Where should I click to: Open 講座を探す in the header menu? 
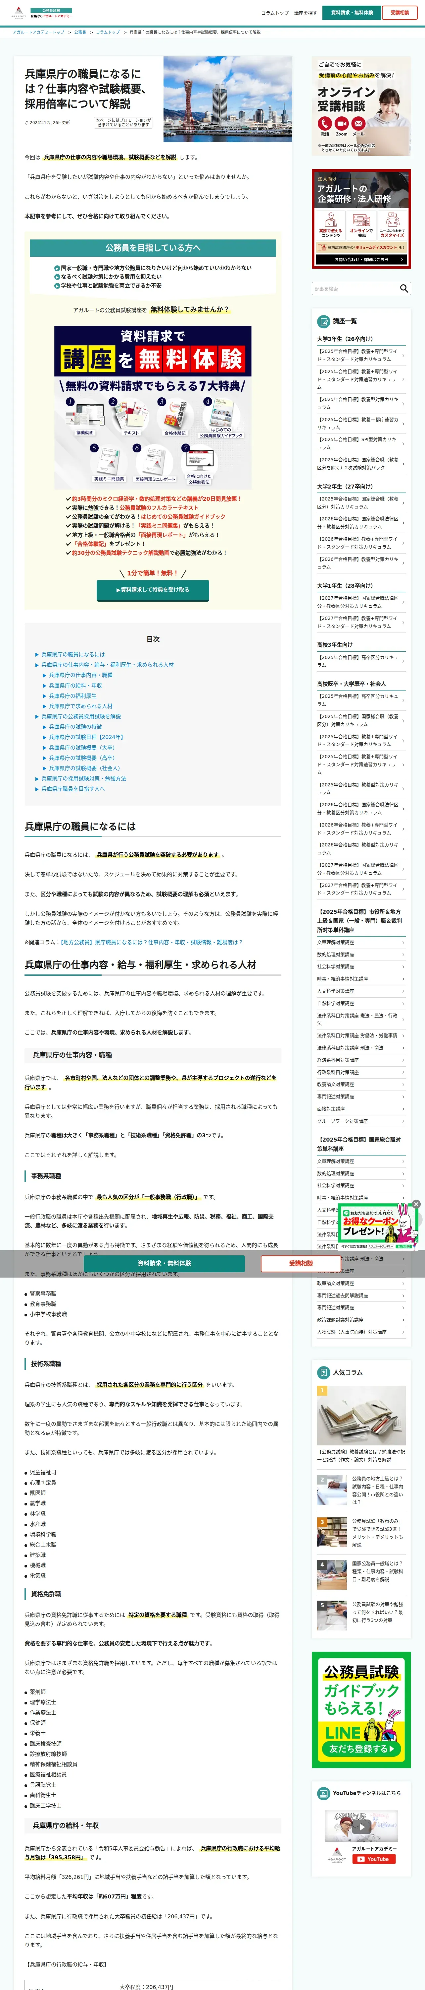point(306,13)
